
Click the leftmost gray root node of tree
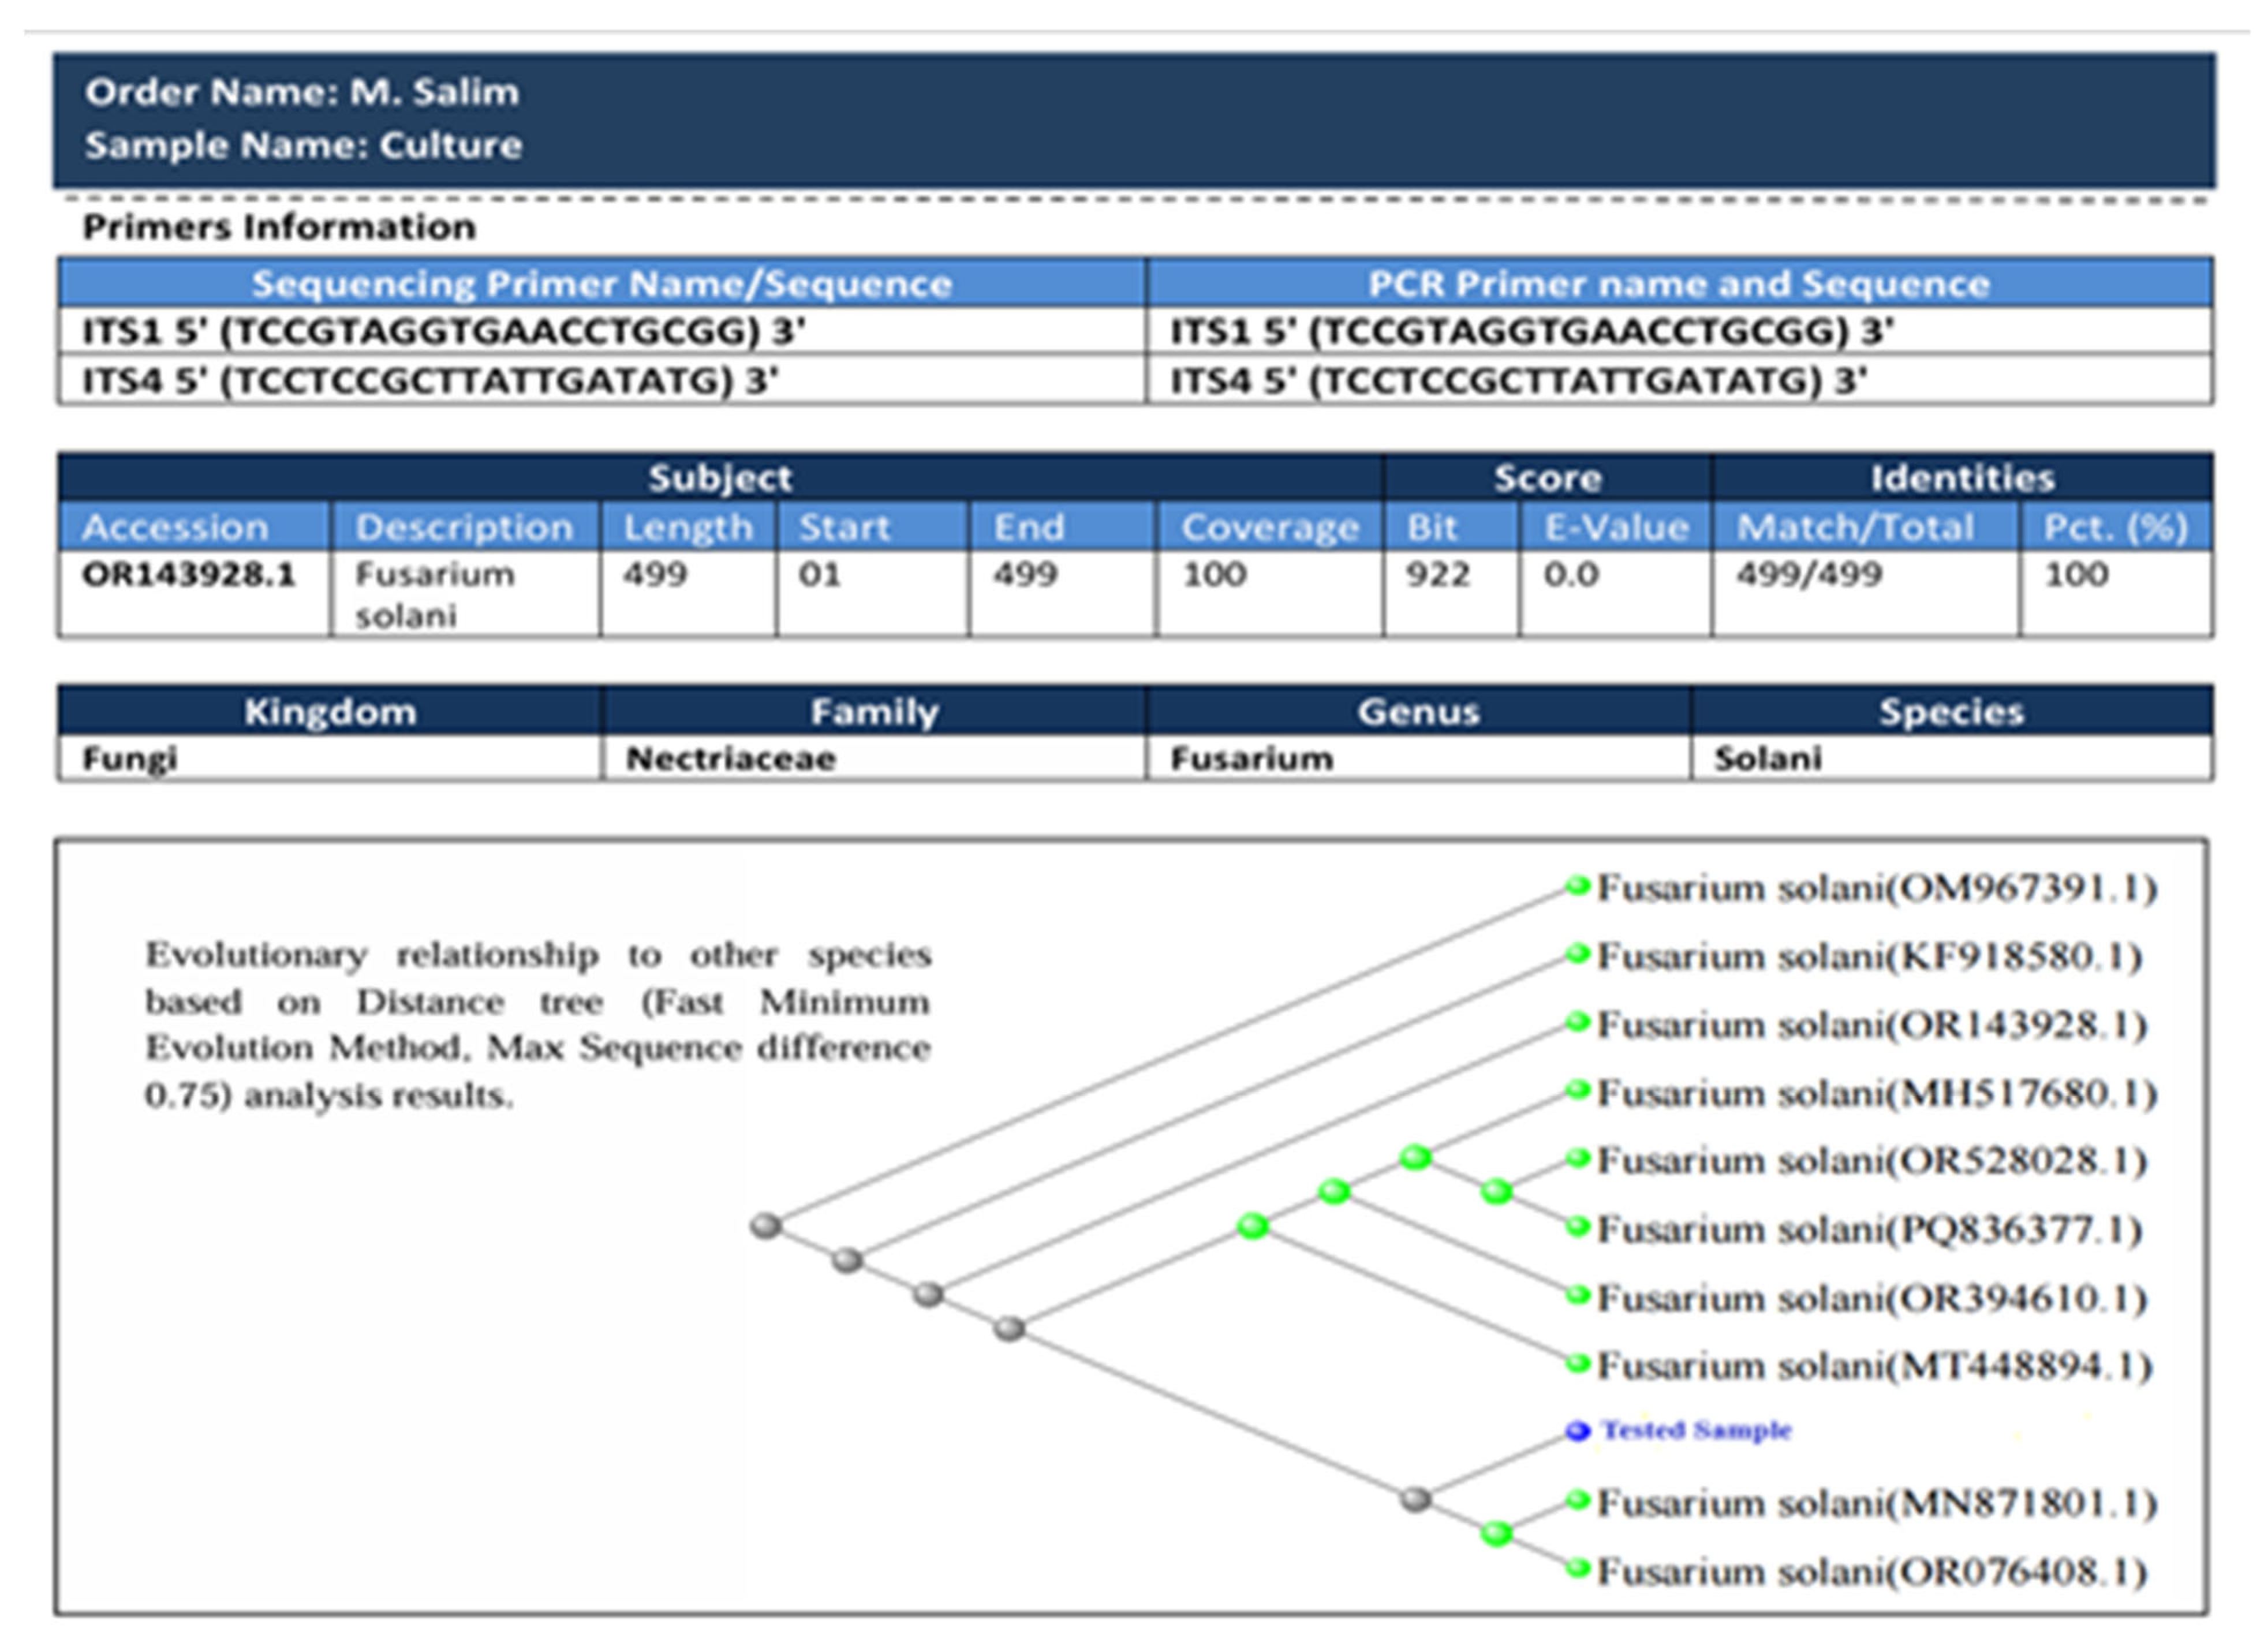tap(766, 1225)
